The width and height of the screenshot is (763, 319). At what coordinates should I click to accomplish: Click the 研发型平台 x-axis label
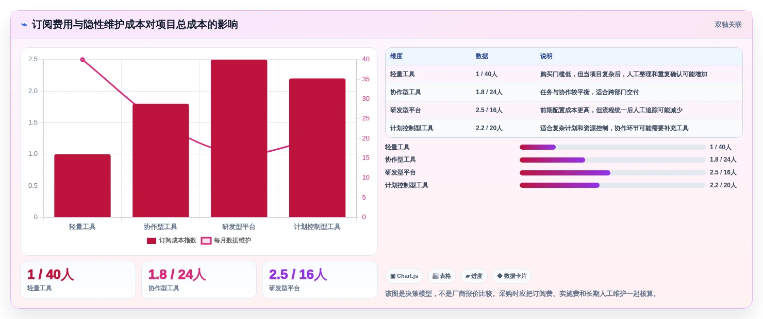click(x=239, y=227)
